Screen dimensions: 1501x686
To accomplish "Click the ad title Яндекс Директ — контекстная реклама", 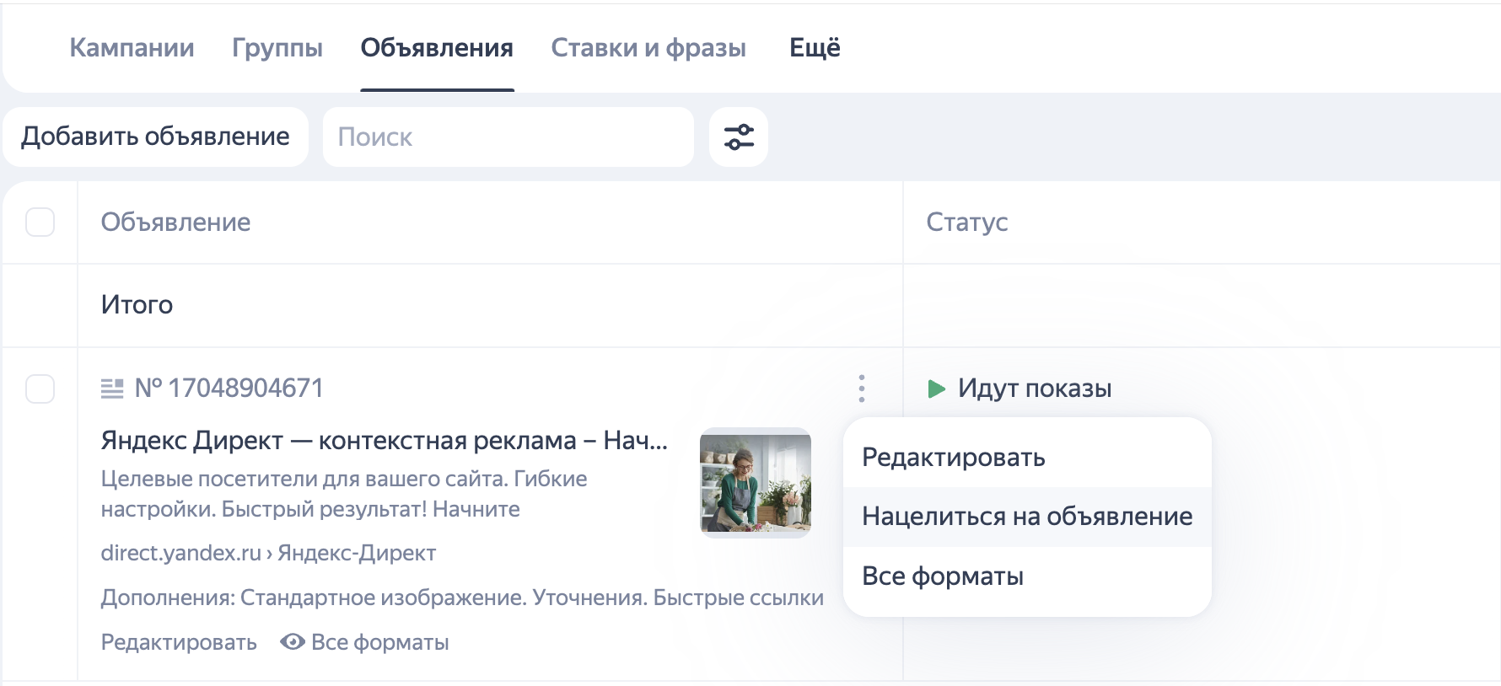I will 384,440.
